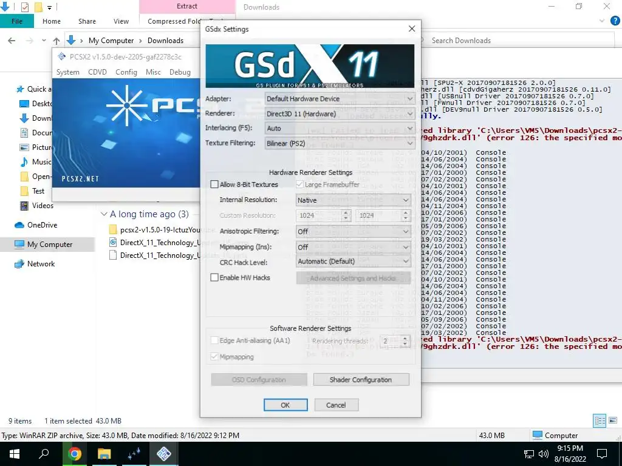
Task: Click the Explorer Forward arrow
Action: (x=29, y=41)
